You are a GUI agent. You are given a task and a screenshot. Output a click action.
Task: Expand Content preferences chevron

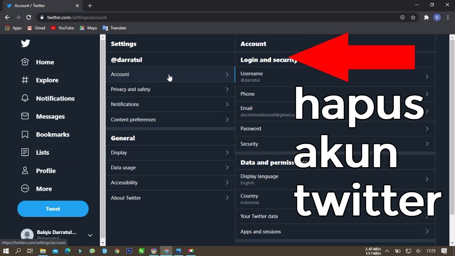point(227,119)
